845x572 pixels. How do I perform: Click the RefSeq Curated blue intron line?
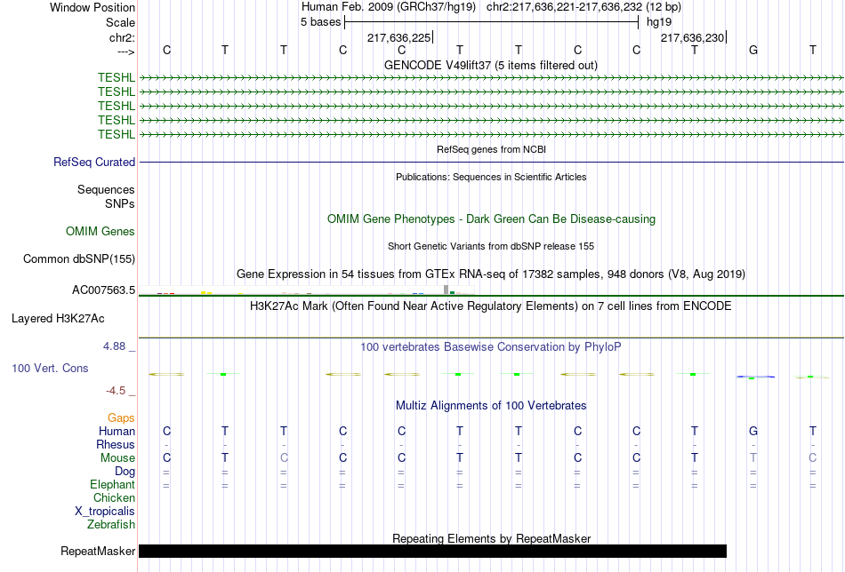491,162
